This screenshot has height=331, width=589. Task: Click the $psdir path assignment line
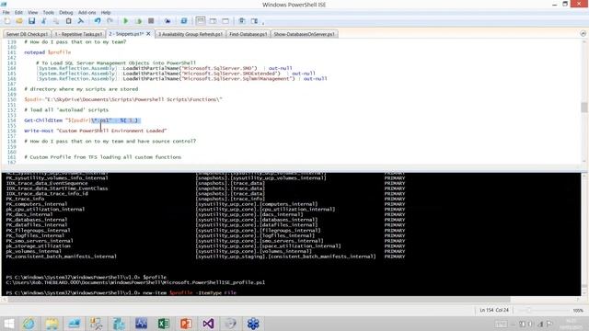(x=123, y=99)
